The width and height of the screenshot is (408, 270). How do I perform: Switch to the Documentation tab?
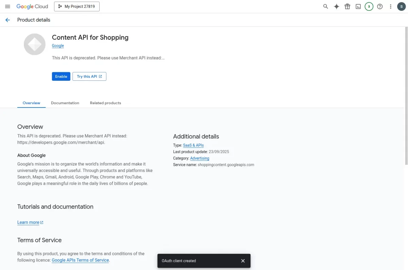(65, 103)
